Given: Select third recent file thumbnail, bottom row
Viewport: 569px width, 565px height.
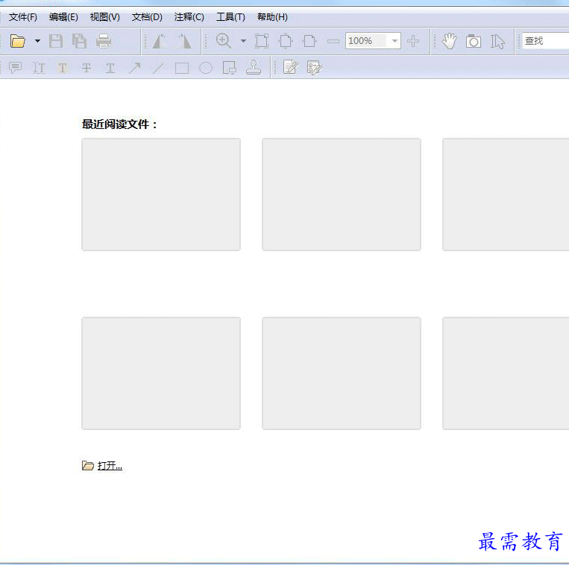Looking at the screenshot, I should tap(506, 373).
